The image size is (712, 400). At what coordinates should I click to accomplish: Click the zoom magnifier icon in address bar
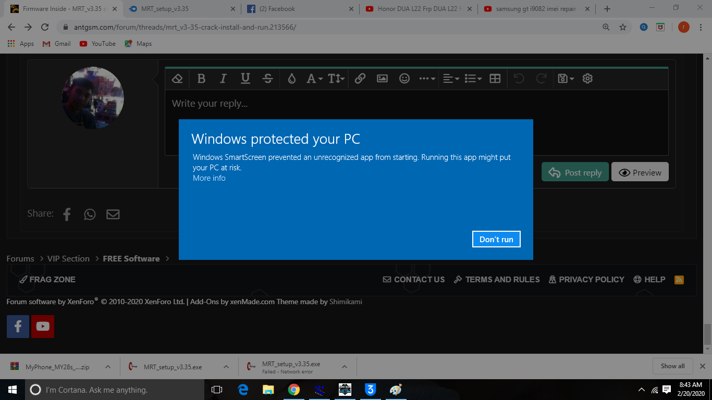606,27
